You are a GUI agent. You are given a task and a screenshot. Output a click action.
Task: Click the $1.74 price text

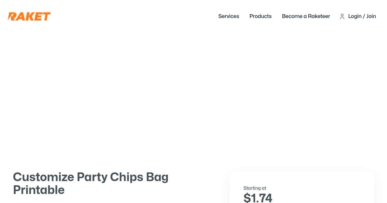click(258, 197)
